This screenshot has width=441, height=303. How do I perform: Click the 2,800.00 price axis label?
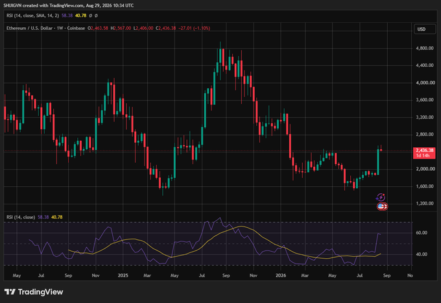(424, 134)
